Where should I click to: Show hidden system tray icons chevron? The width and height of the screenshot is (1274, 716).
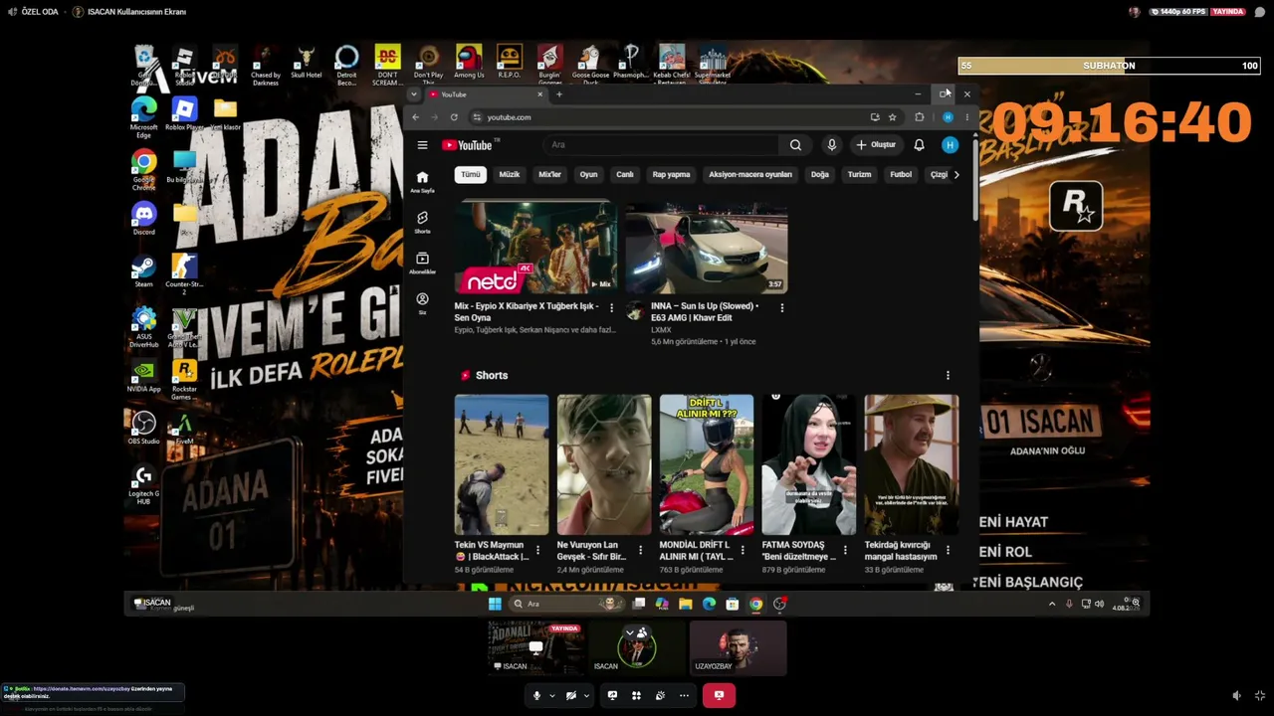coord(1052,604)
